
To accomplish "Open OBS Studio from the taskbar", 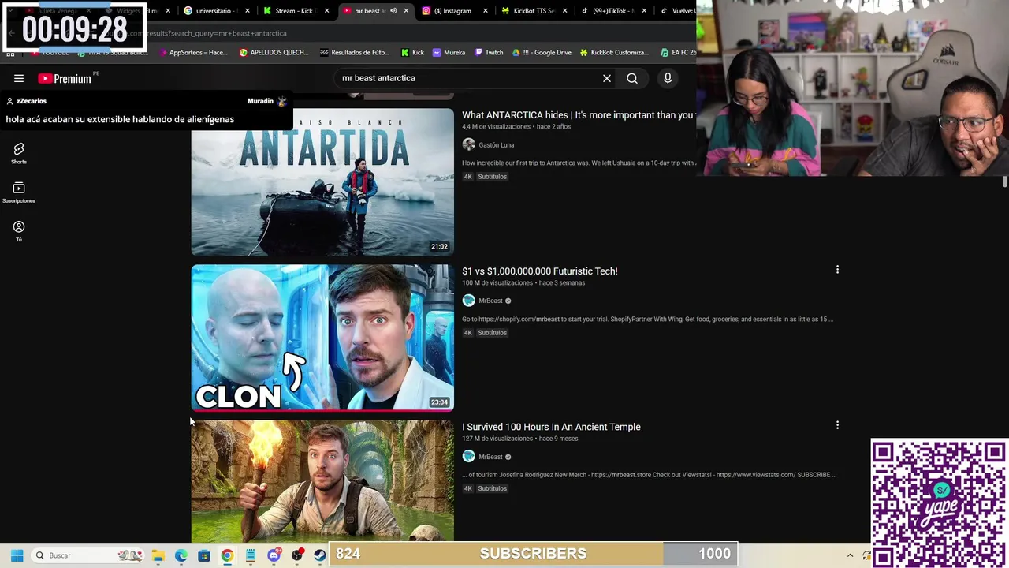I will click(x=297, y=555).
